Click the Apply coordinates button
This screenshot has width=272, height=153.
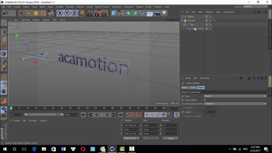pyautogui.click(x=170, y=138)
